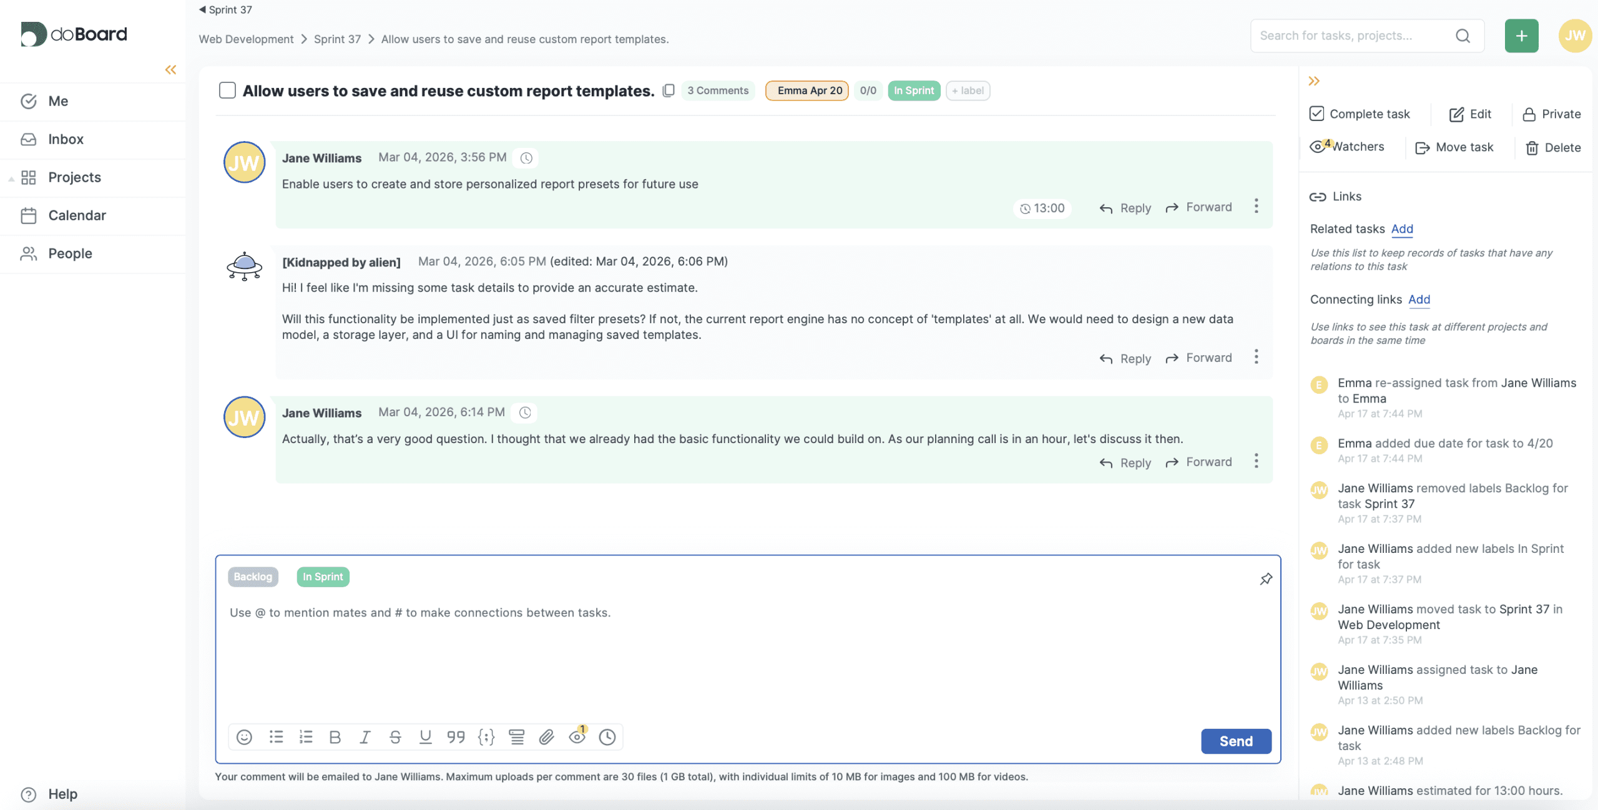This screenshot has width=1598, height=810.
Task: Open options menu for Jane's 3:56 PM comment
Action: [x=1256, y=207]
